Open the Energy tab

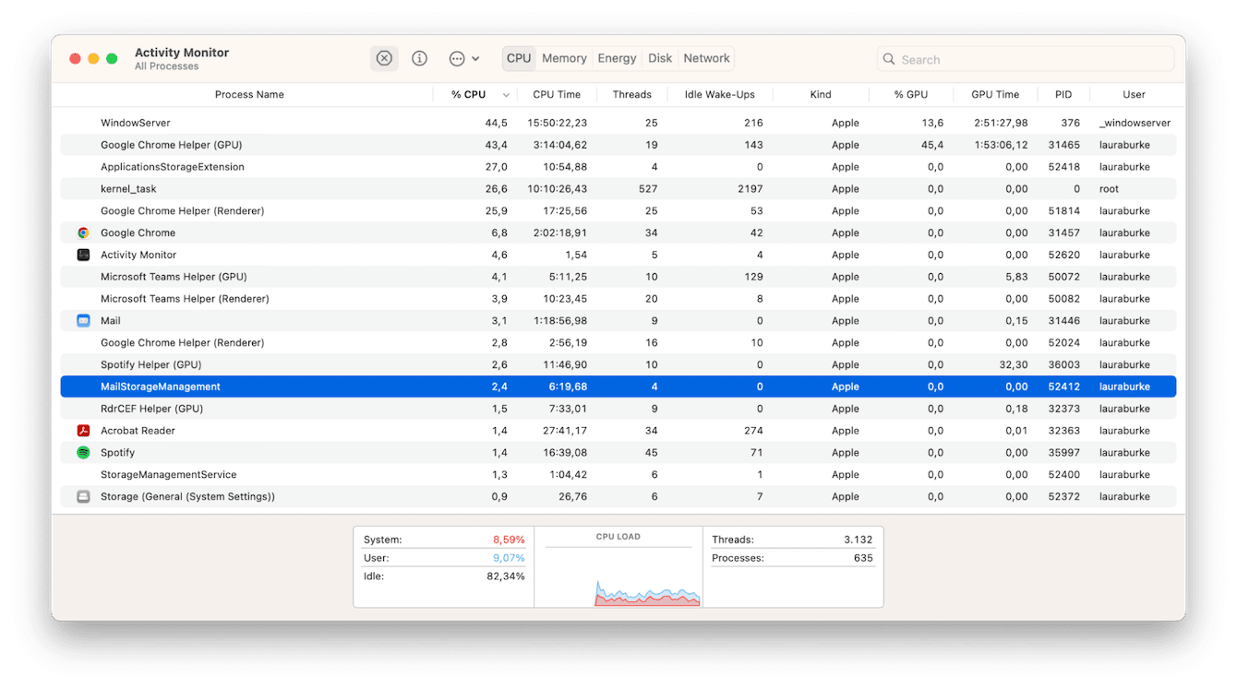tap(617, 58)
